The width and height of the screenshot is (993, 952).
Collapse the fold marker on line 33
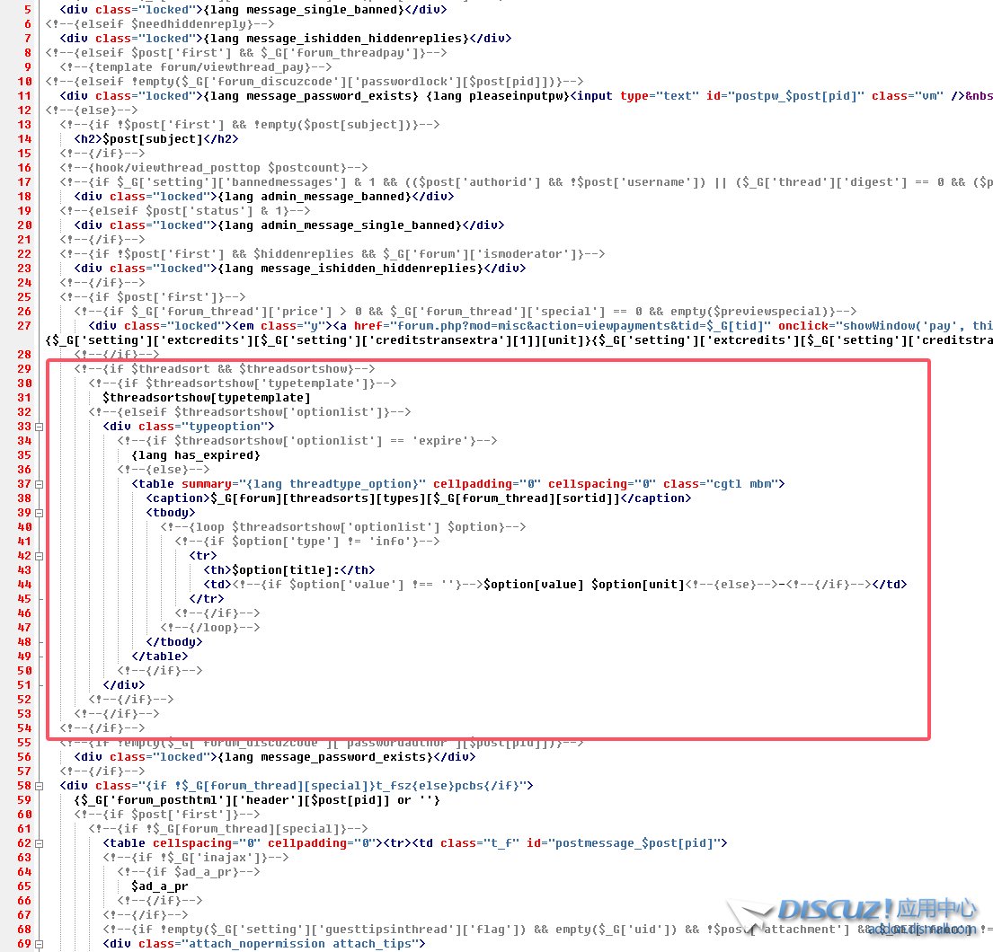point(39,427)
